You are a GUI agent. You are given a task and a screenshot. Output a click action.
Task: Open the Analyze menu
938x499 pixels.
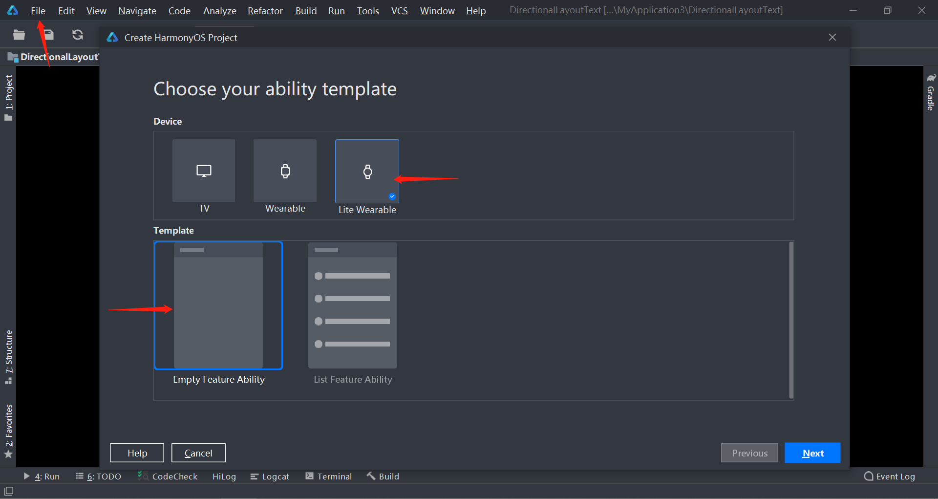[x=220, y=11]
